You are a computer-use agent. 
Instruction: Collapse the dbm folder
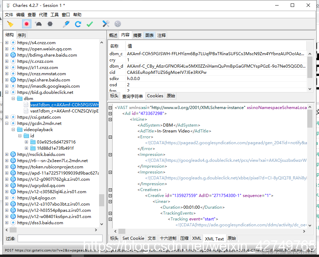[13, 98]
